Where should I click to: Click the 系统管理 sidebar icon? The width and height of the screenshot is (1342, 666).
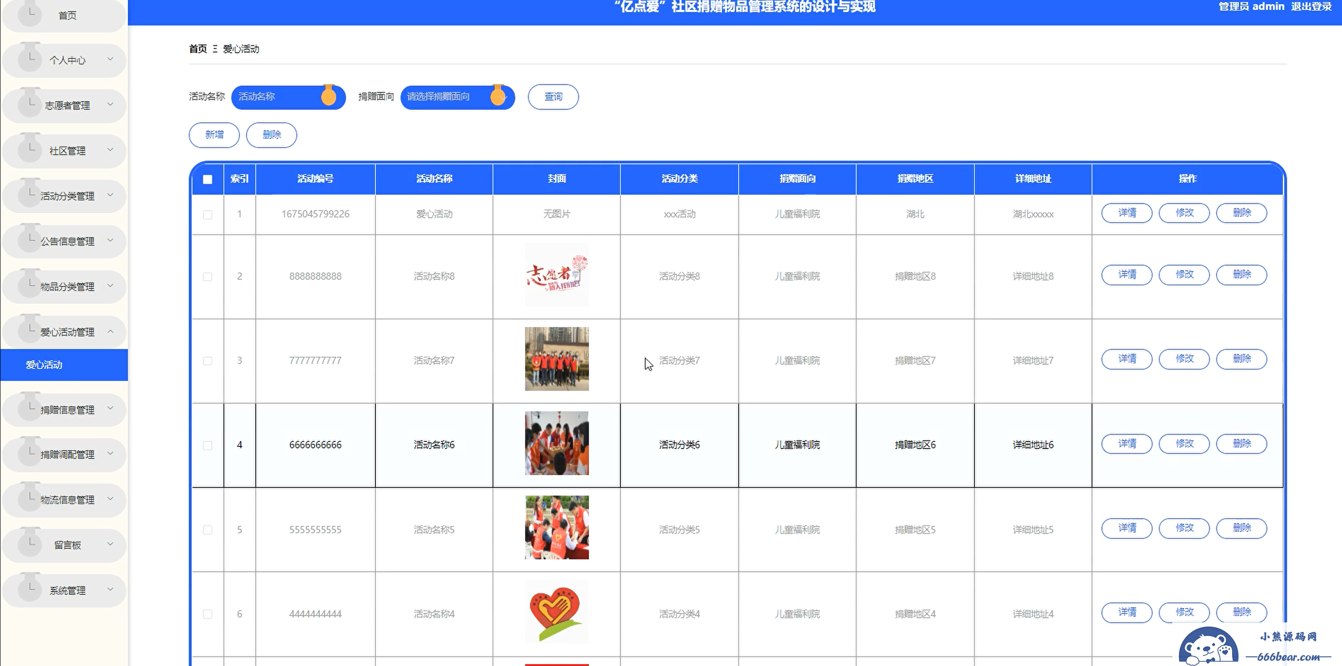tap(30, 587)
